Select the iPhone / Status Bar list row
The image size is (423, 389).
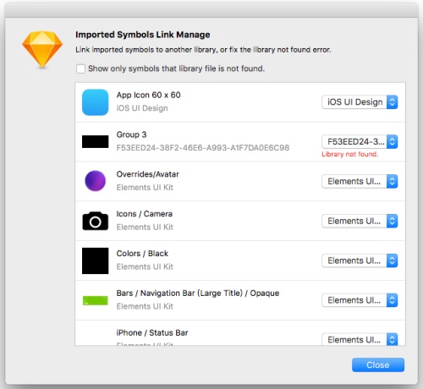tap(240, 333)
